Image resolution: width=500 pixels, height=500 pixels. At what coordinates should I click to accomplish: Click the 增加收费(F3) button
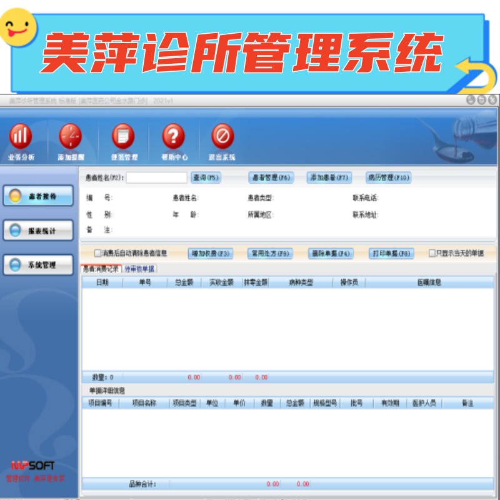211,254
